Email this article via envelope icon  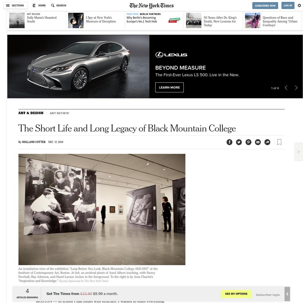[258, 142]
